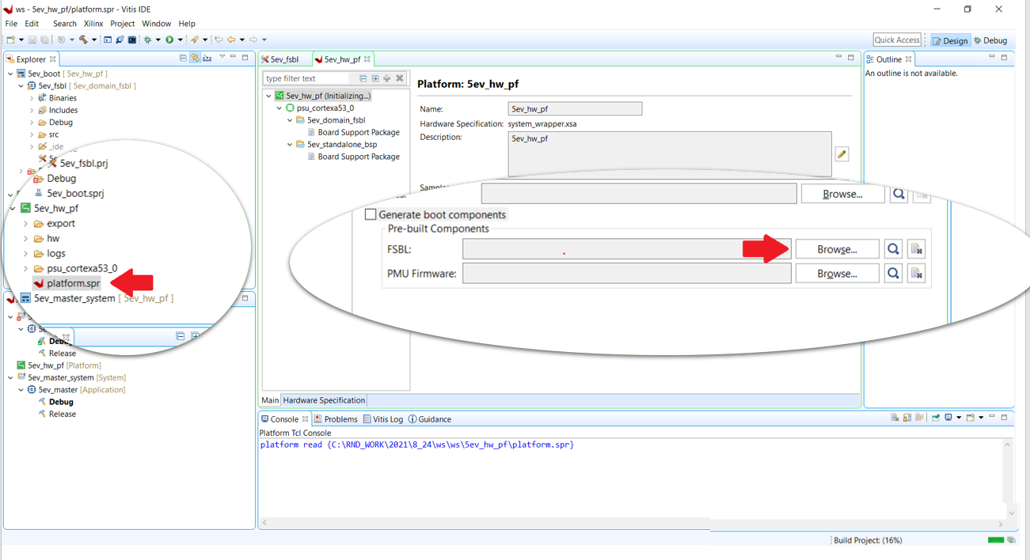
Task: Click Browse button for PMU Firmware
Action: point(837,274)
